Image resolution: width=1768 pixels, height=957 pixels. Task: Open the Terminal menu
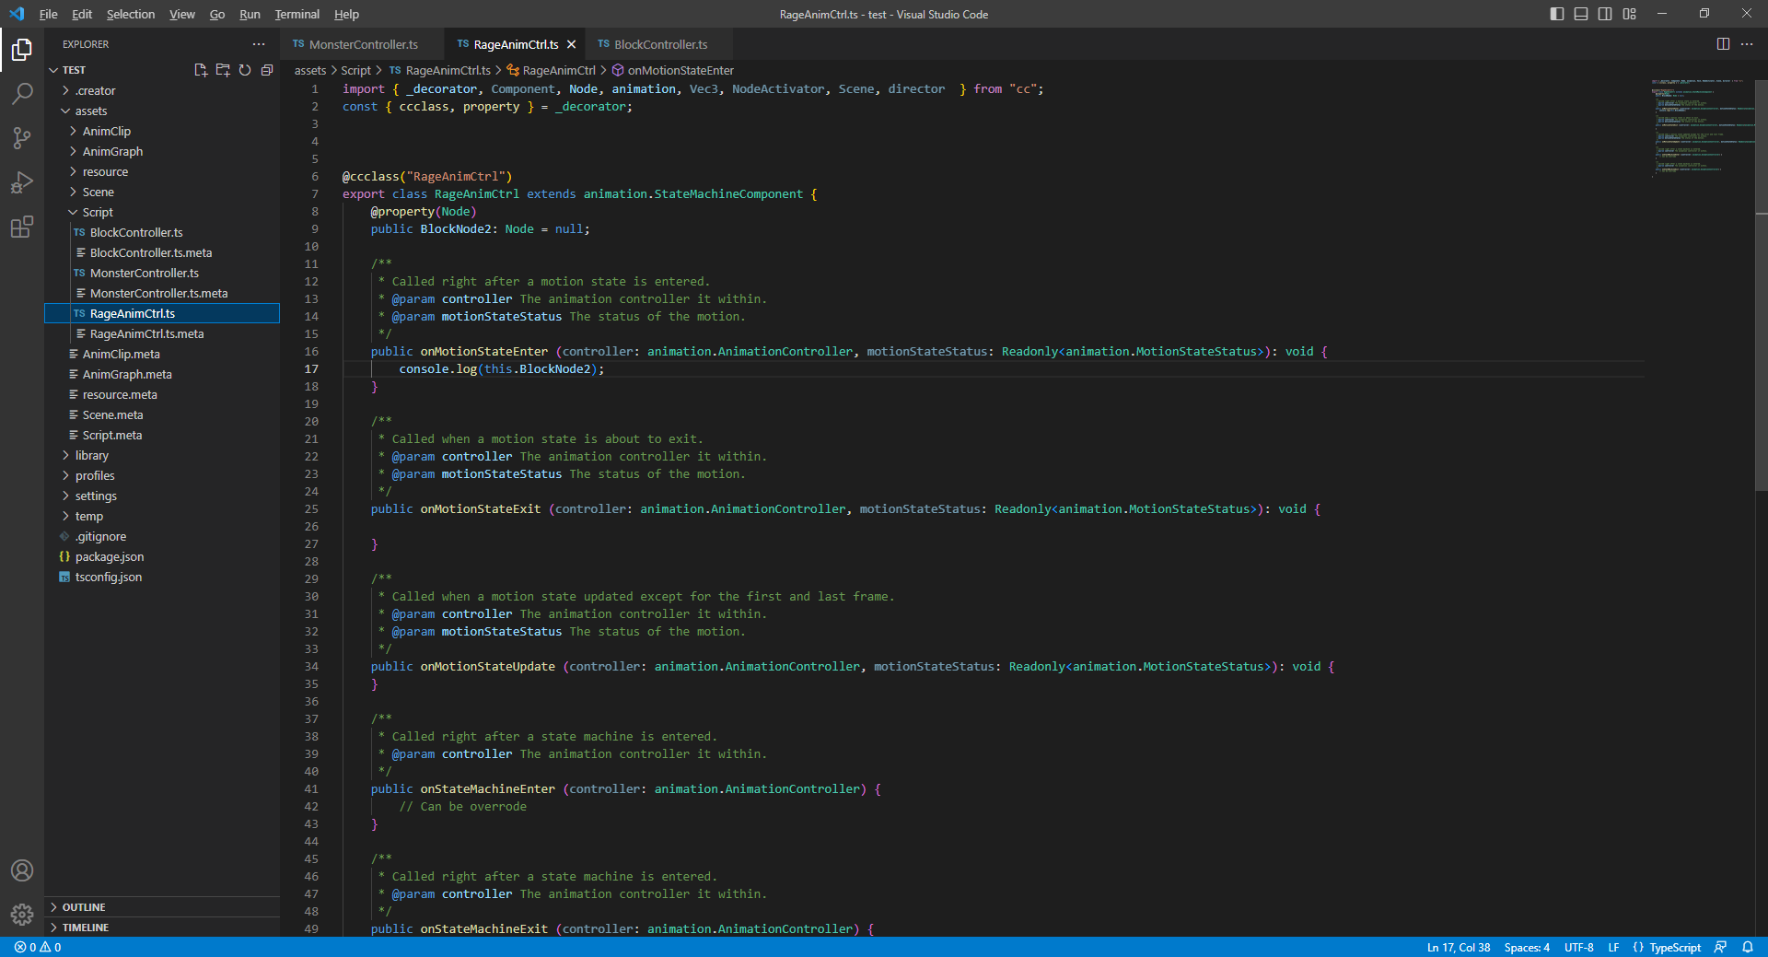(297, 14)
